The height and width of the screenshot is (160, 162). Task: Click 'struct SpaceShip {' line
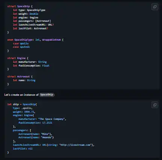coord(20,6)
